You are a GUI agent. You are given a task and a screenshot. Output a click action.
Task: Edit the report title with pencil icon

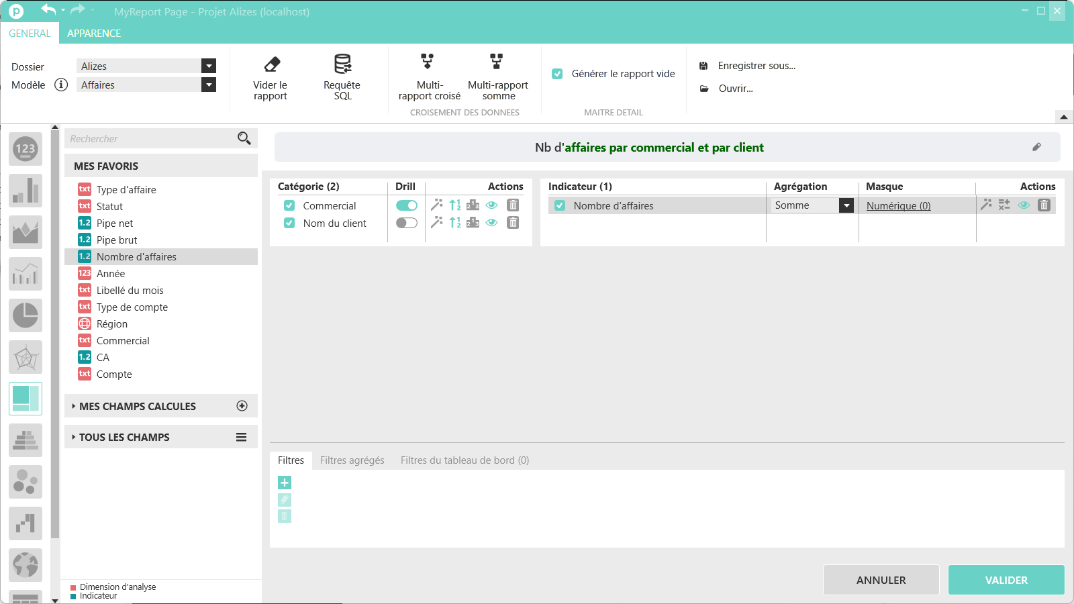1036,147
